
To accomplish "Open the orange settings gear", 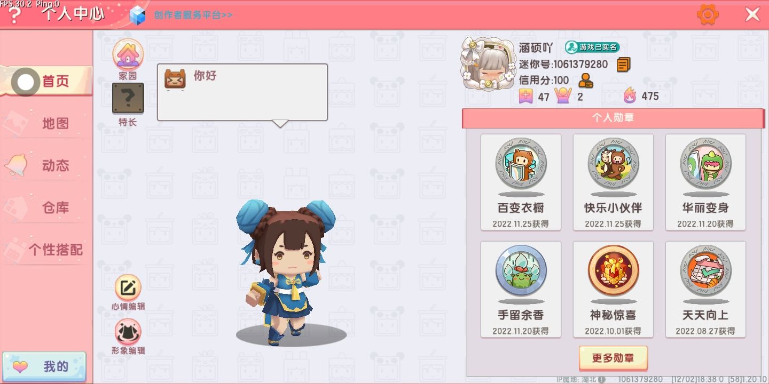I will point(708,14).
